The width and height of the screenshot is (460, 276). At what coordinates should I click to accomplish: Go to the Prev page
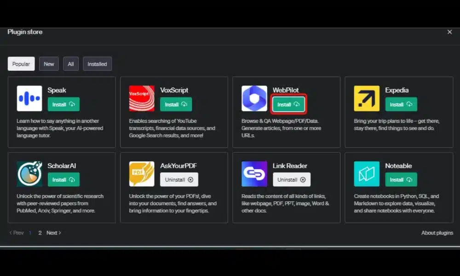tap(17, 233)
